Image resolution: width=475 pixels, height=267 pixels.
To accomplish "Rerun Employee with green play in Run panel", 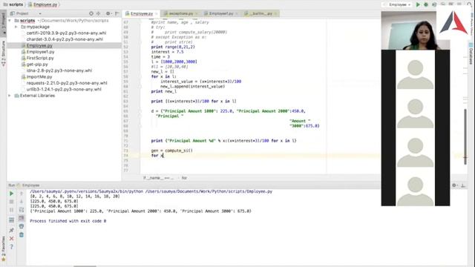I will coord(12,194).
